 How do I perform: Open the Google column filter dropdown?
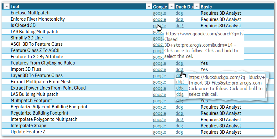pos(171,7)
